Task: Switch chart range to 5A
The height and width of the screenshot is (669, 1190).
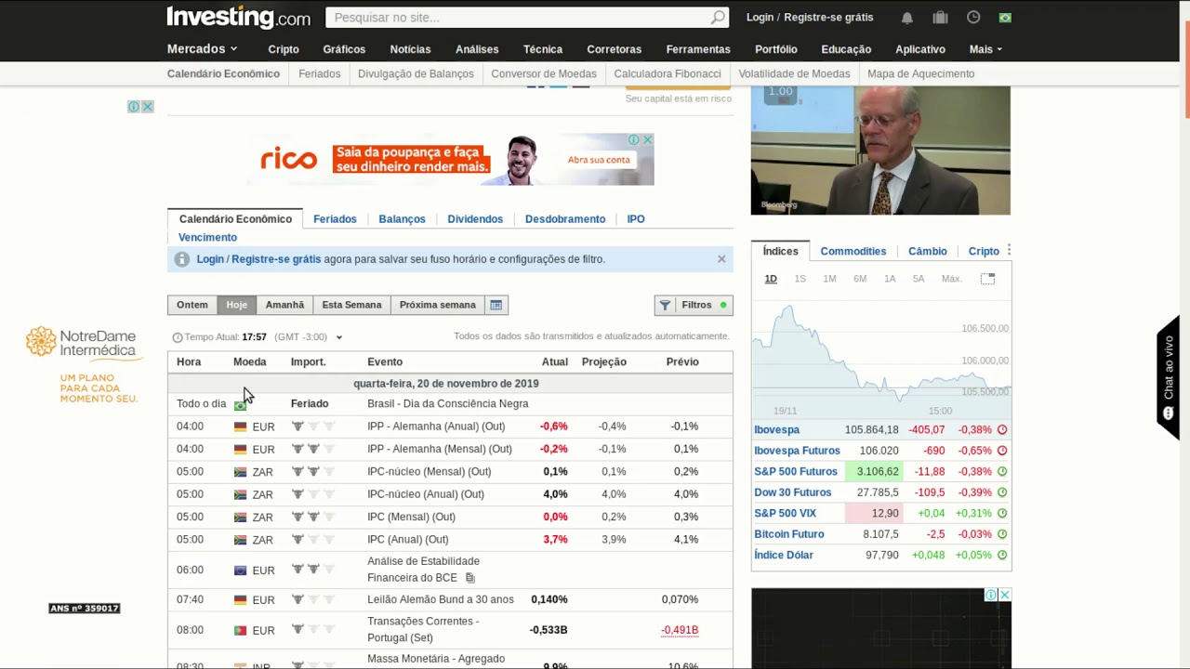Action: pos(919,279)
